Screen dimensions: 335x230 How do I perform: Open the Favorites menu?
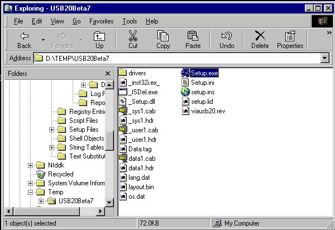pyautogui.click(x=101, y=21)
